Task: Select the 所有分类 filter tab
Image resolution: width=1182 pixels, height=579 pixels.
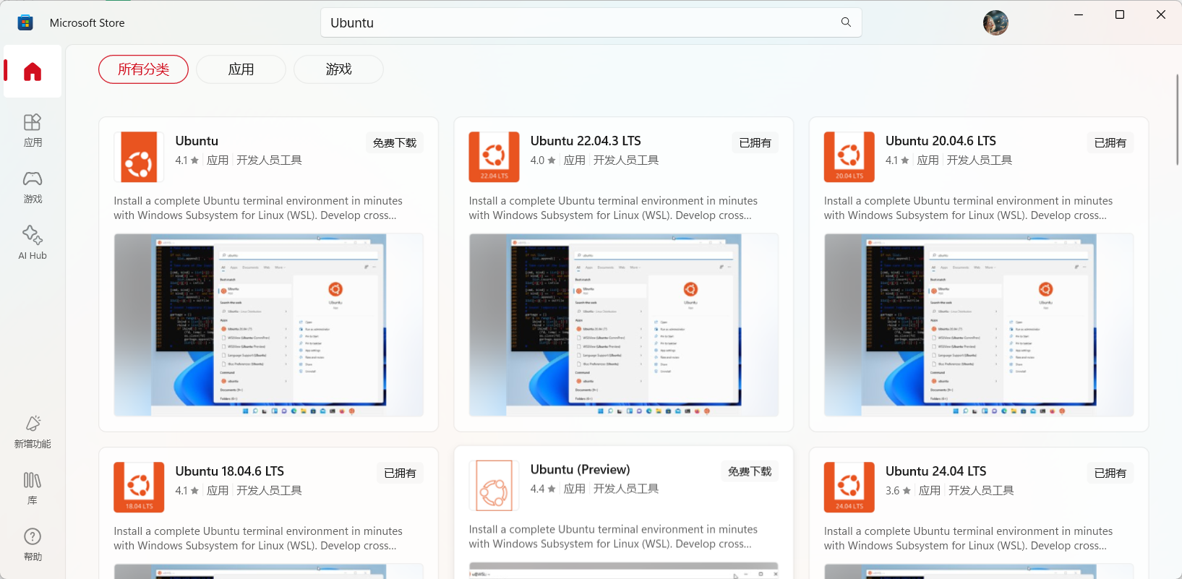Action: coord(143,69)
